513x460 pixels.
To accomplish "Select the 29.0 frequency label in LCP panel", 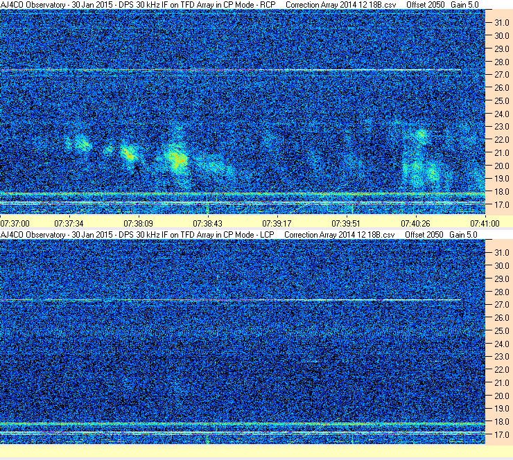I will point(501,278).
